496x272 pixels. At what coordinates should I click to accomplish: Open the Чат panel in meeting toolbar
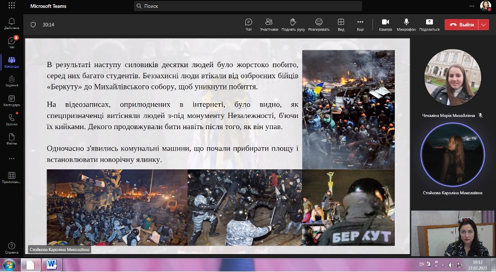[x=249, y=24]
